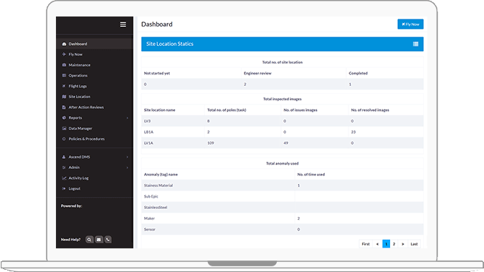Expand the Admin submenu chevron
This screenshot has height=272, width=484.
click(x=127, y=167)
